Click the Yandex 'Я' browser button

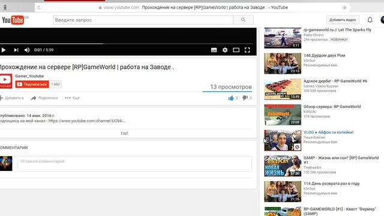tap(5, 8)
